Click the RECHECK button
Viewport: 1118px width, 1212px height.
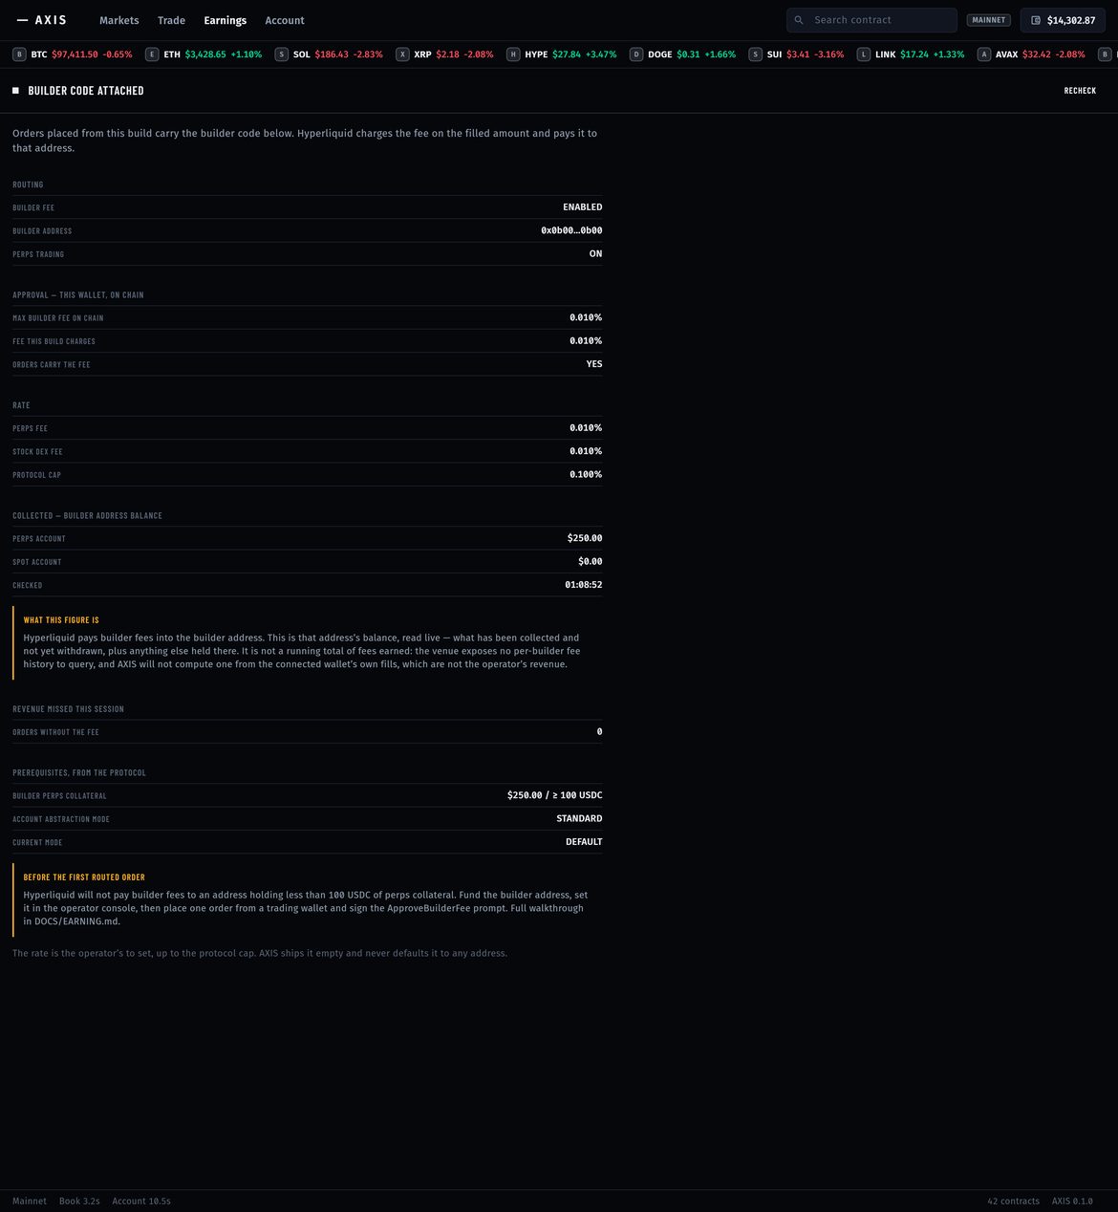(x=1080, y=91)
